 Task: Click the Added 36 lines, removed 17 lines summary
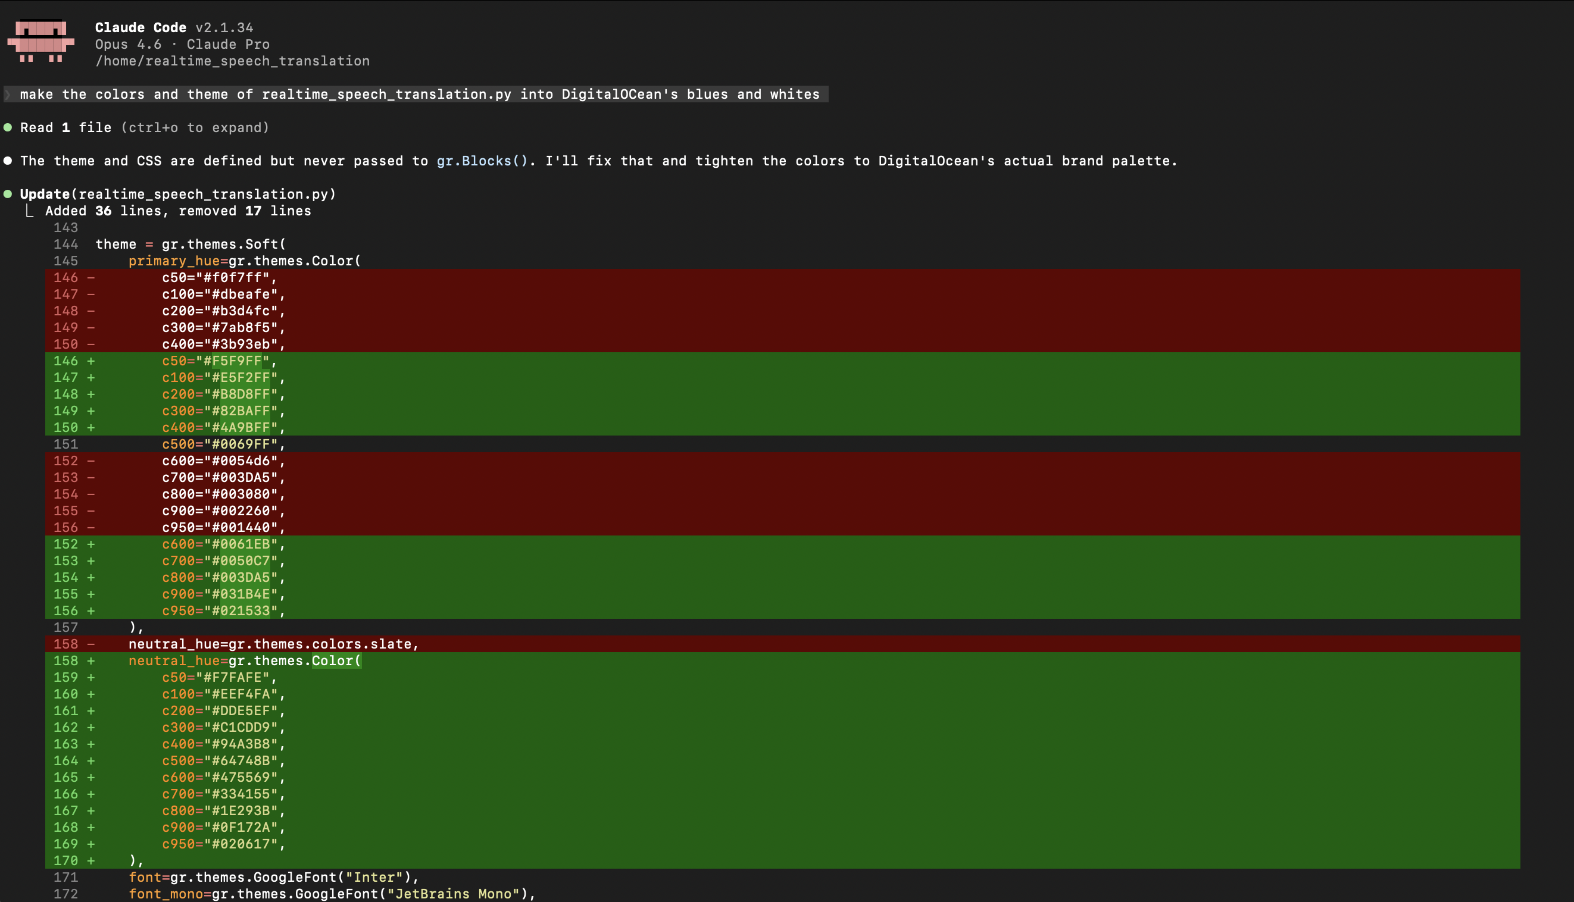point(178,211)
